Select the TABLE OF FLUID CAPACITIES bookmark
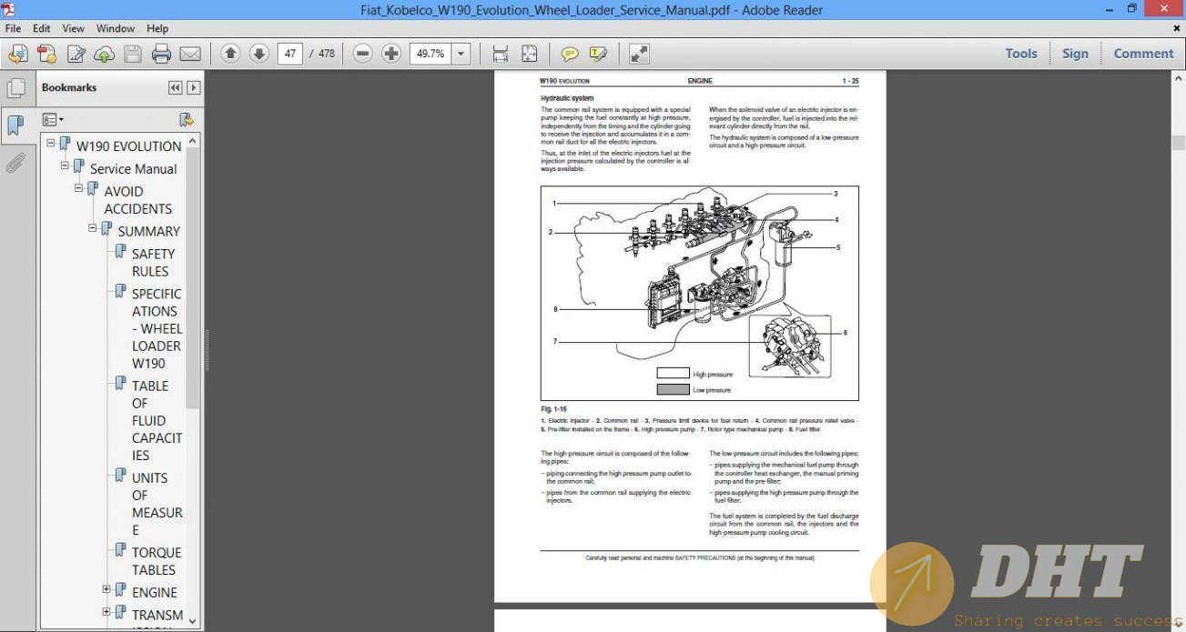Screen dimensions: 1186x632 (157, 420)
